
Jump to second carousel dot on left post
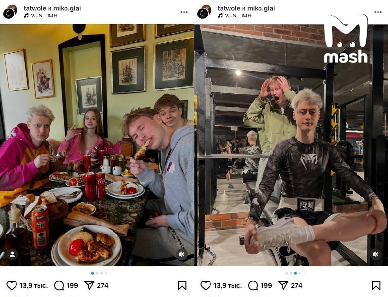[x=97, y=273]
